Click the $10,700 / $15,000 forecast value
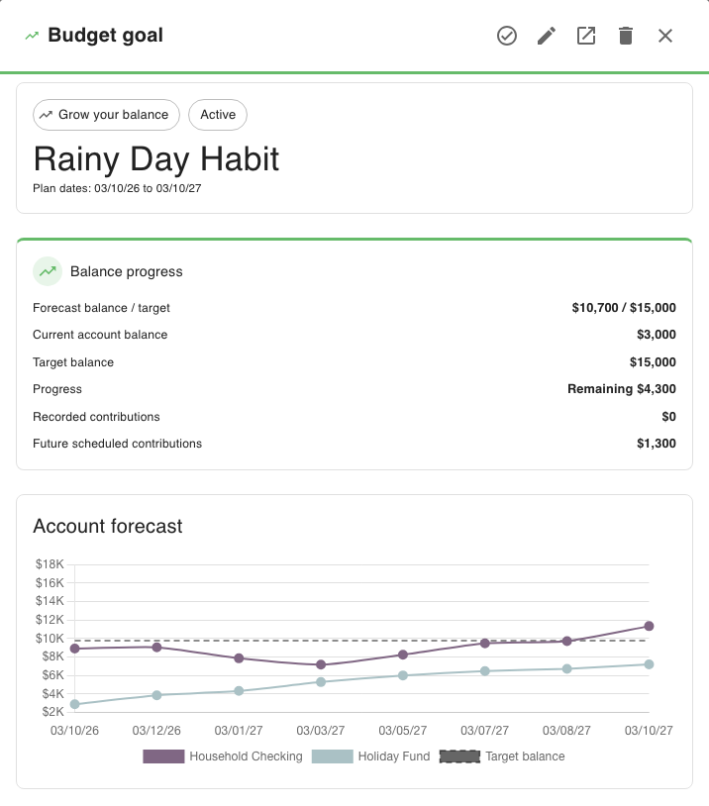Screen dimensions: 709x806 point(624,308)
